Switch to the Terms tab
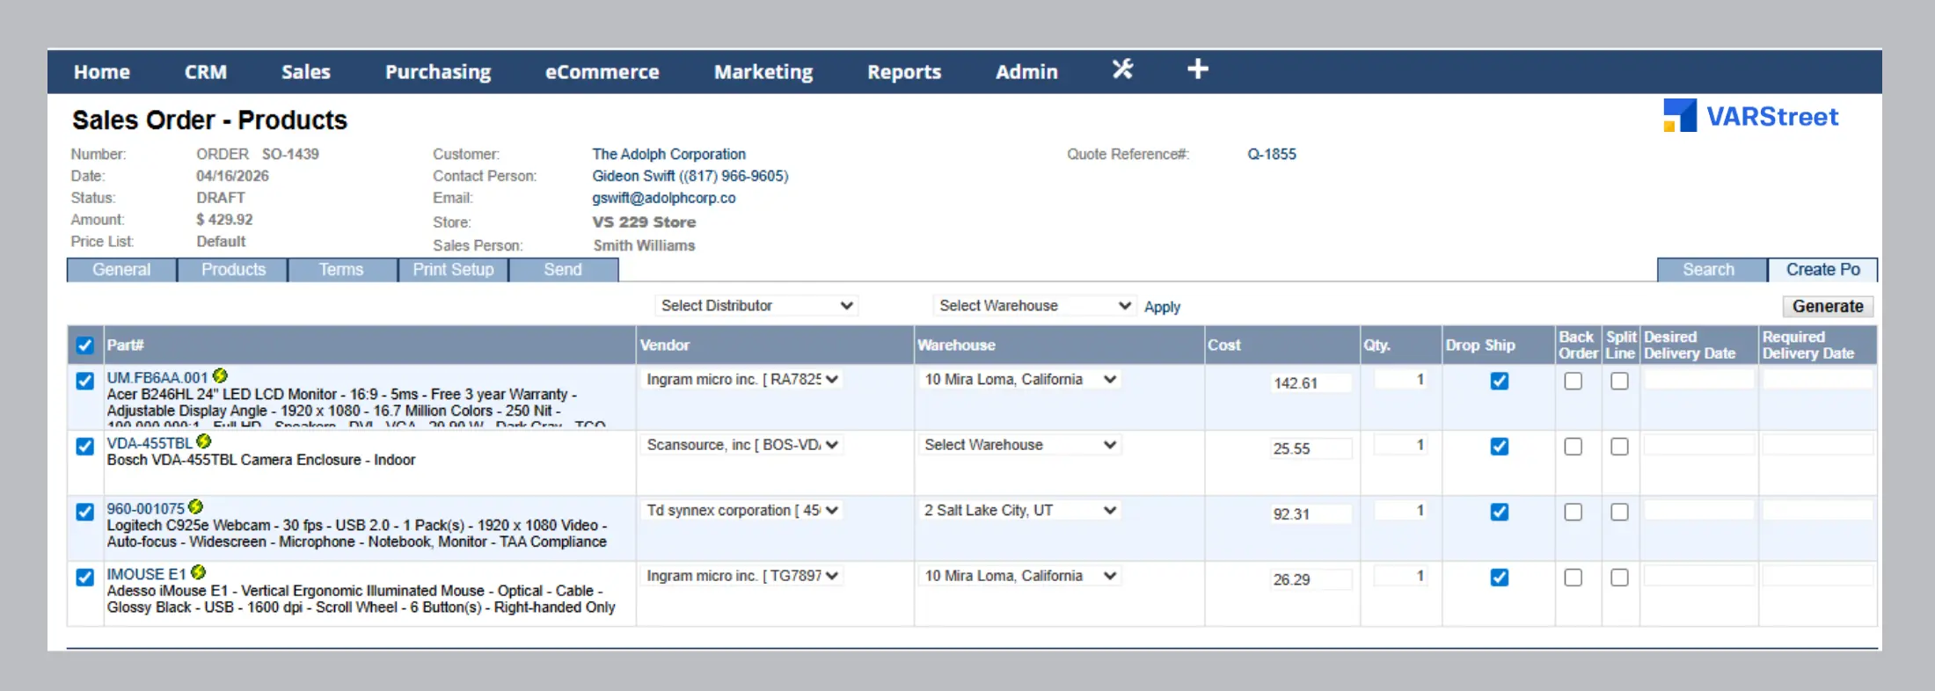This screenshot has width=1935, height=691. (x=341, y=270)
